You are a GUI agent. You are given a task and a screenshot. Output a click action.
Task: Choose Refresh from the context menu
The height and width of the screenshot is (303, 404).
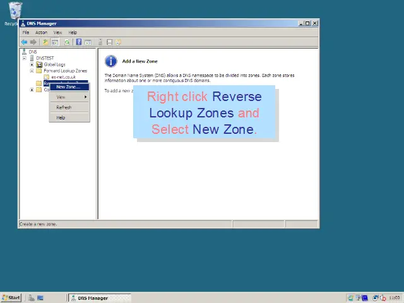point(69,107)
